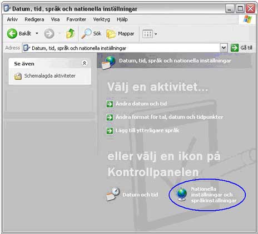Click the title bar window icon

[7, 8]
